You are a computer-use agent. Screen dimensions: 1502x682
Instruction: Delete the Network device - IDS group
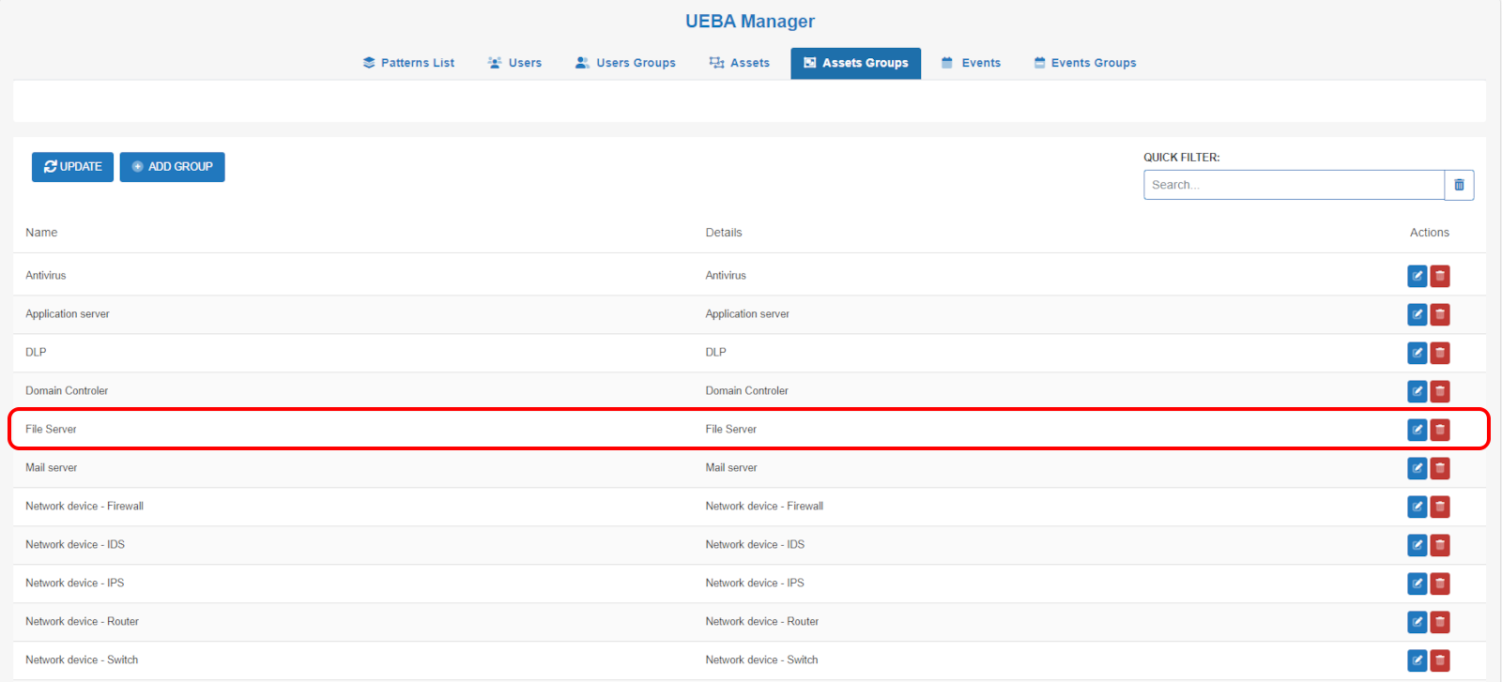click(x=1440, y=545)
